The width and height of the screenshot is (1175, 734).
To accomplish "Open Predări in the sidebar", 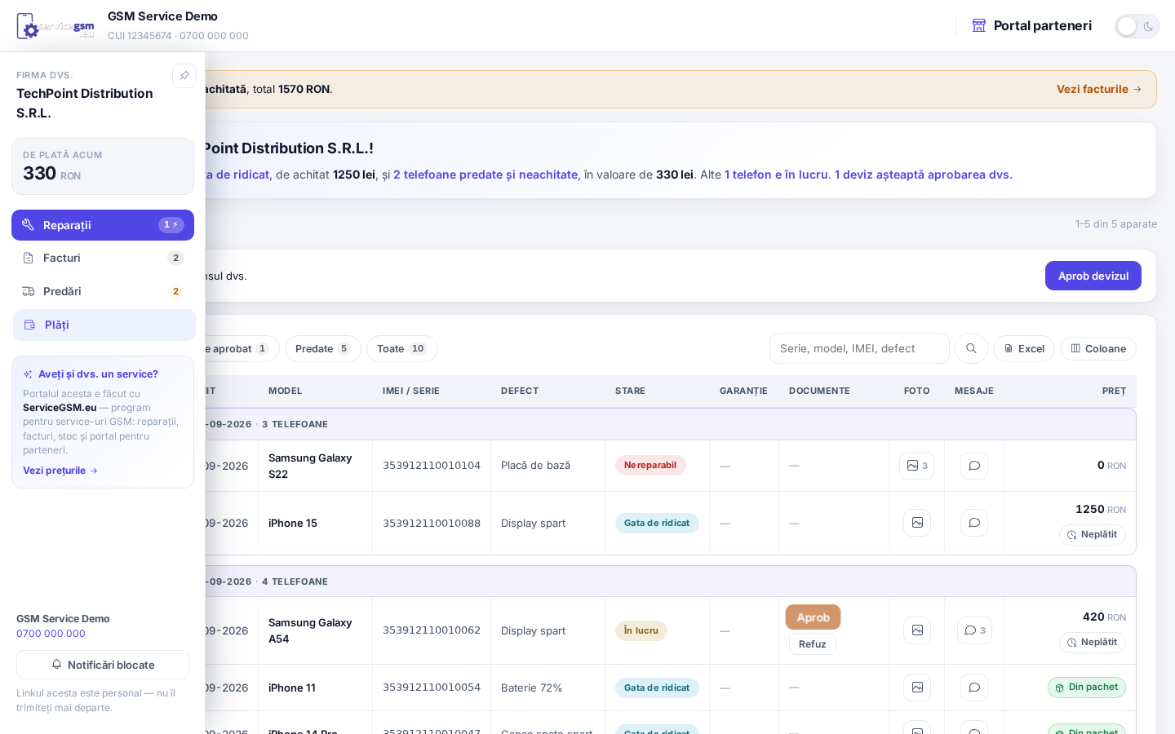I will (x=103, y=291).
